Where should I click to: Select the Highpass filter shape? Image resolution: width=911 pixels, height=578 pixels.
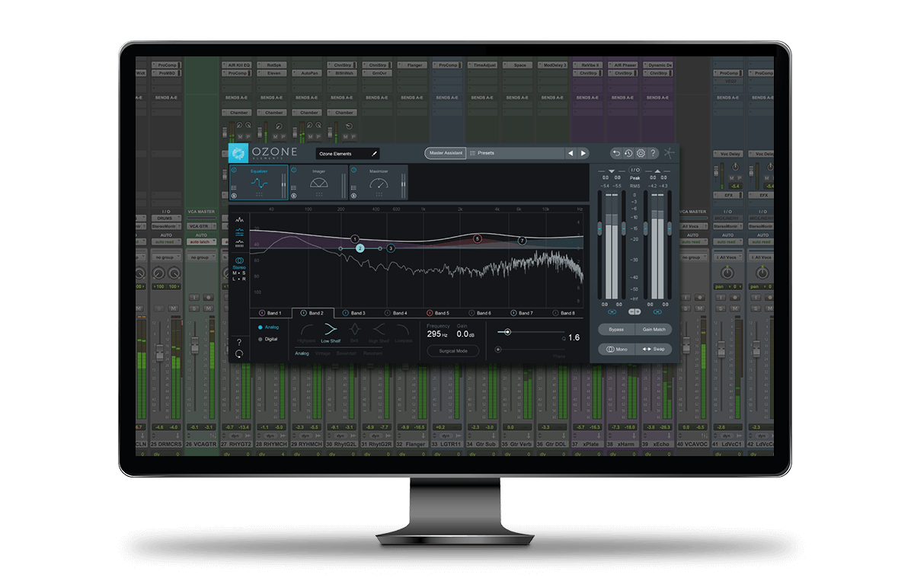click(306, 333)
